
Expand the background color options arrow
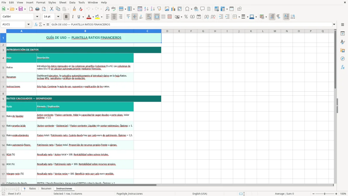click(x=102, y=17)
